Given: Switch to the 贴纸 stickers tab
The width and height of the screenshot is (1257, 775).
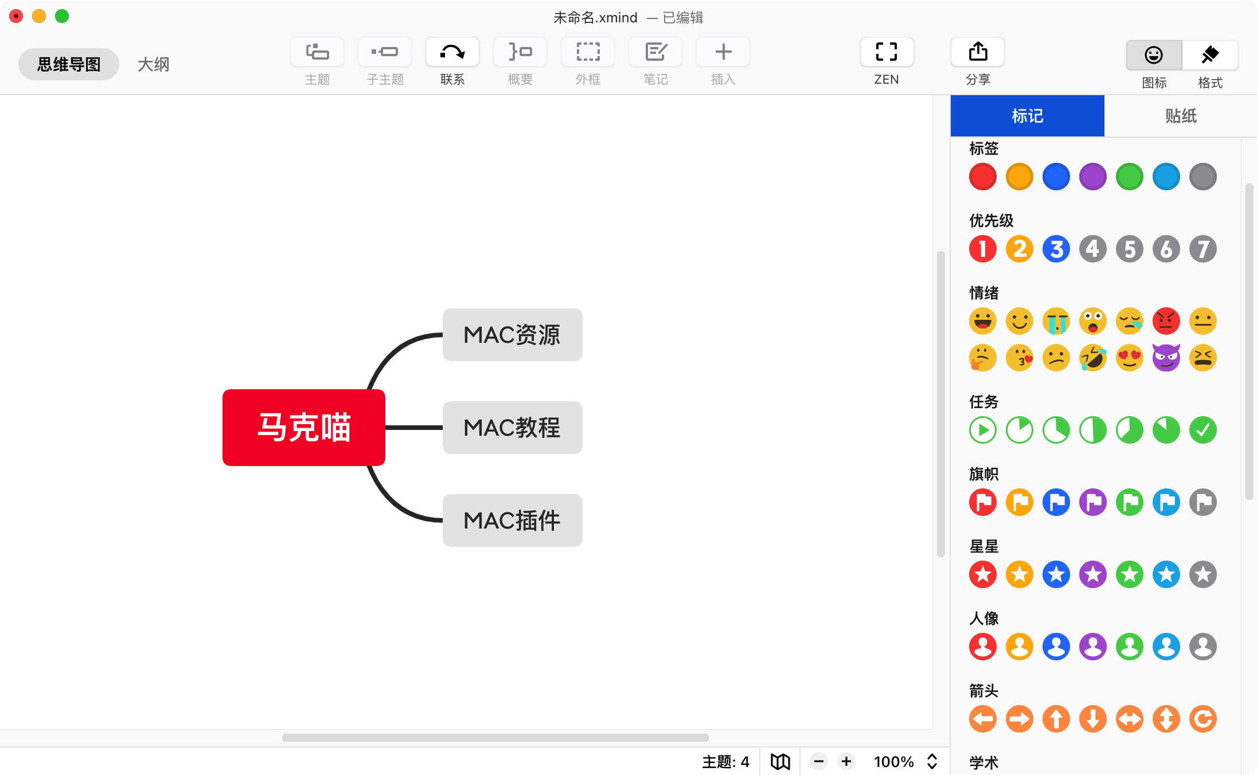Looking at the screenshot, I should (1180, 116).
